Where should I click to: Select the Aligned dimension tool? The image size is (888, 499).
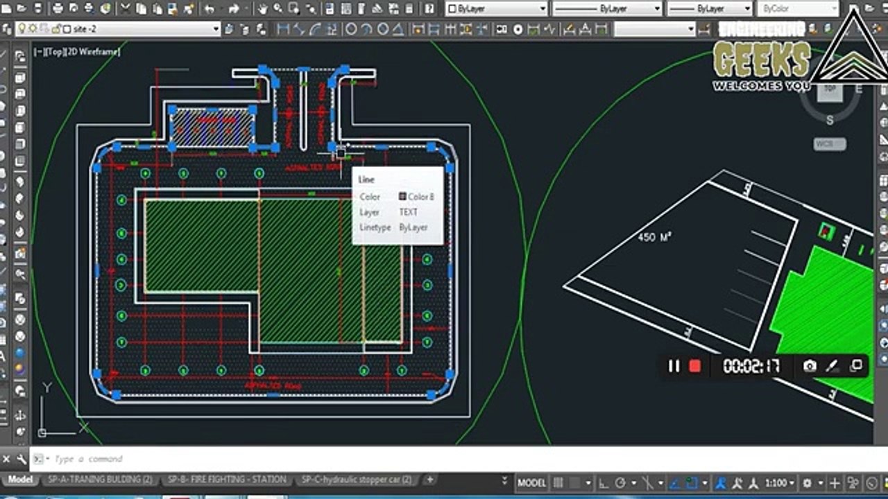coord(299,29)
